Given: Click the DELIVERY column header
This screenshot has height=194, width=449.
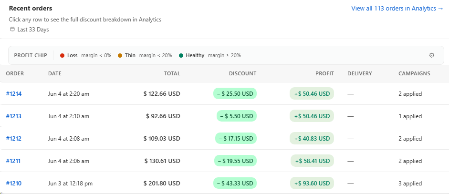Looking at the screenshot, I should pos(360,73).
